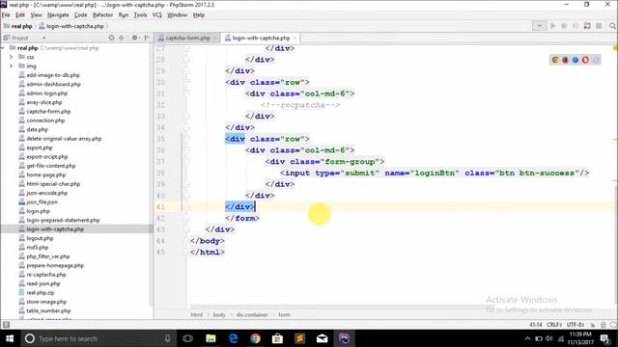Toggle code fold at line 35

coord(186,139)
